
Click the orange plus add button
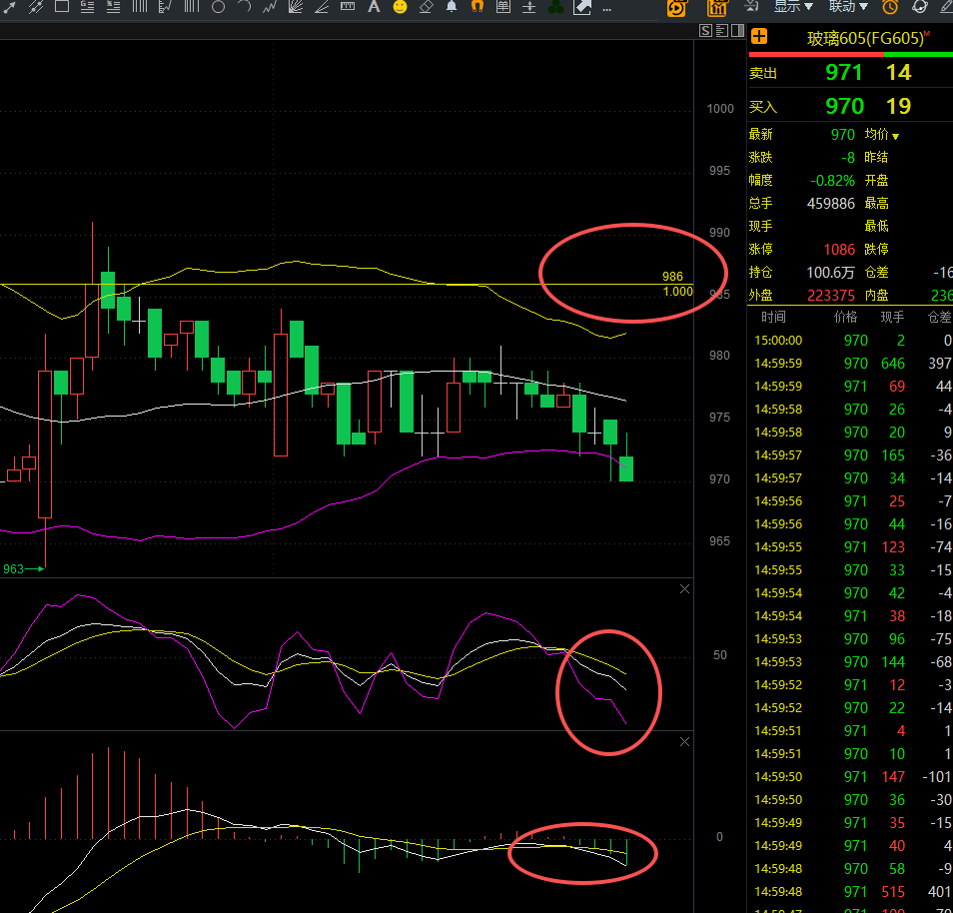click(x=759, y=37)
